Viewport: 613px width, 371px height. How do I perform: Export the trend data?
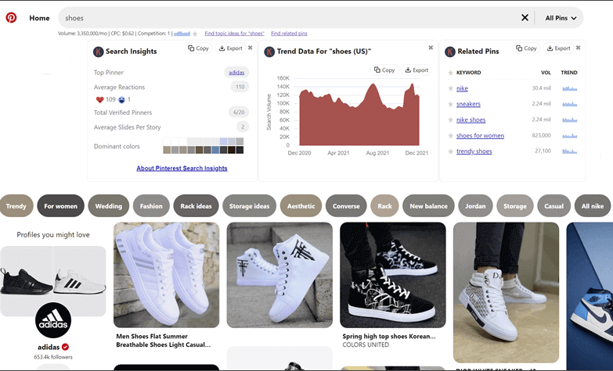tap(416, 70)
